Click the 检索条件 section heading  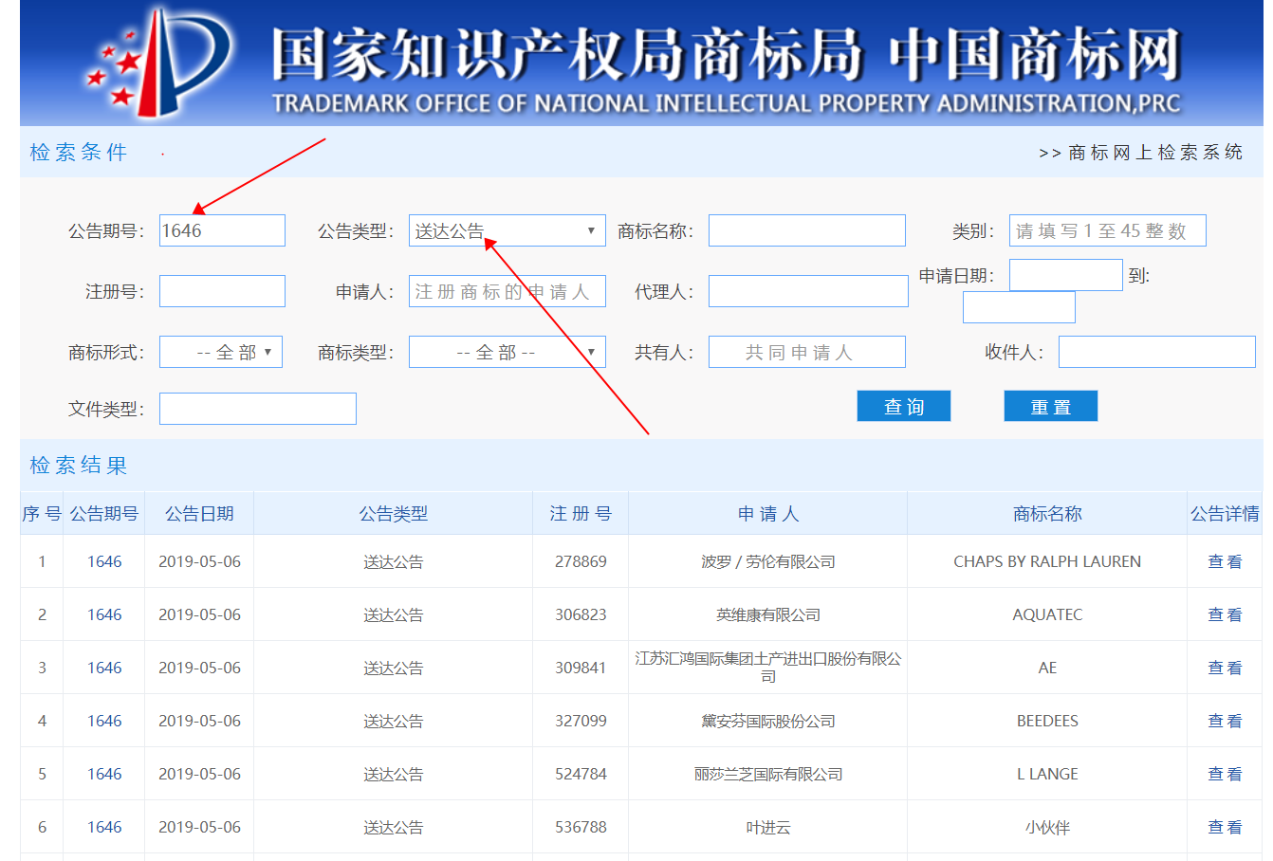pyautogui.click(x=79, y=153)
